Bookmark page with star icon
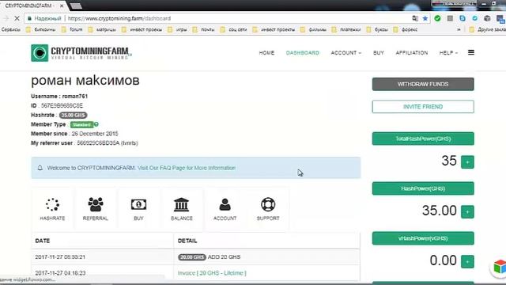The image size is (506, 285). [425, 18]
